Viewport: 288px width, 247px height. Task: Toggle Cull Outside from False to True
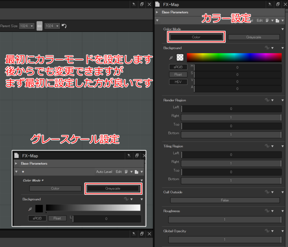click(x=225, y=200)
